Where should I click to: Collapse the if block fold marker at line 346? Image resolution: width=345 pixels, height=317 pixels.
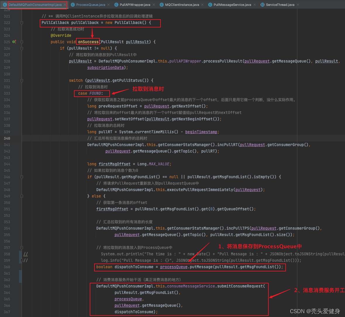click(22, 177)
